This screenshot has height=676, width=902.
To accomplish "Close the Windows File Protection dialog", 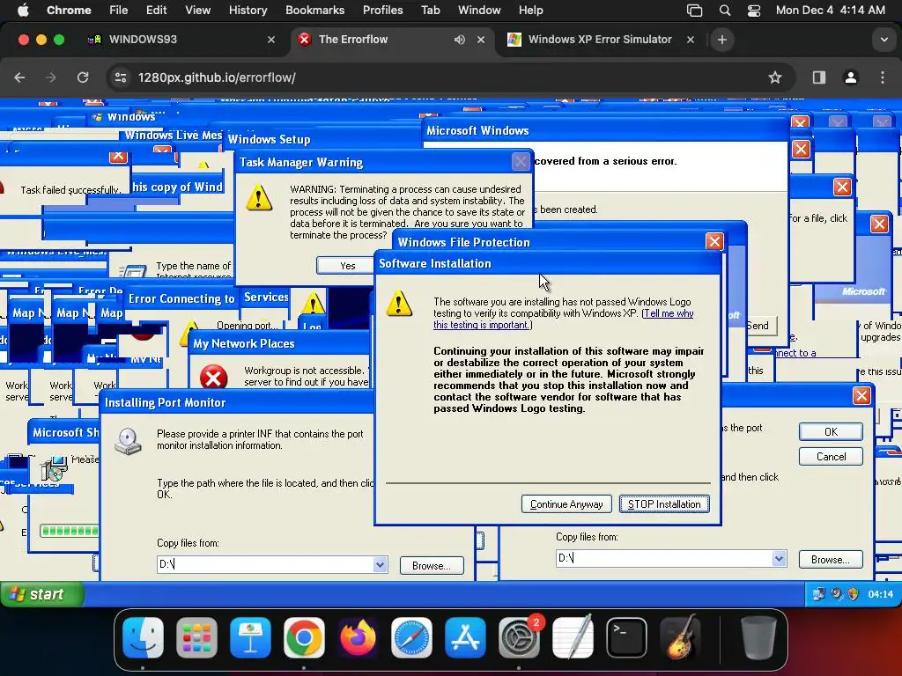I will coord(714,241).
